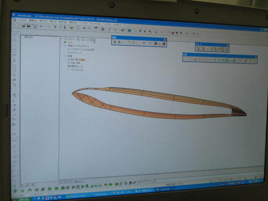Toggle the checkbox beside the orange value field
Viewport: 268px width, 201px height.
[x=69, y=59]
